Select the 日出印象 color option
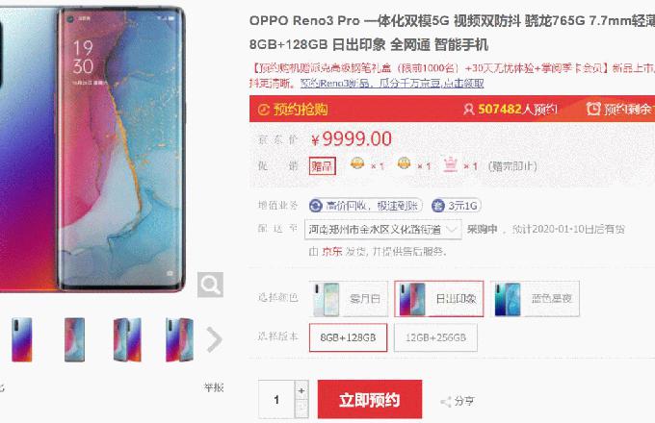Viewport: 655px width, 423px height. pos(439,299)
